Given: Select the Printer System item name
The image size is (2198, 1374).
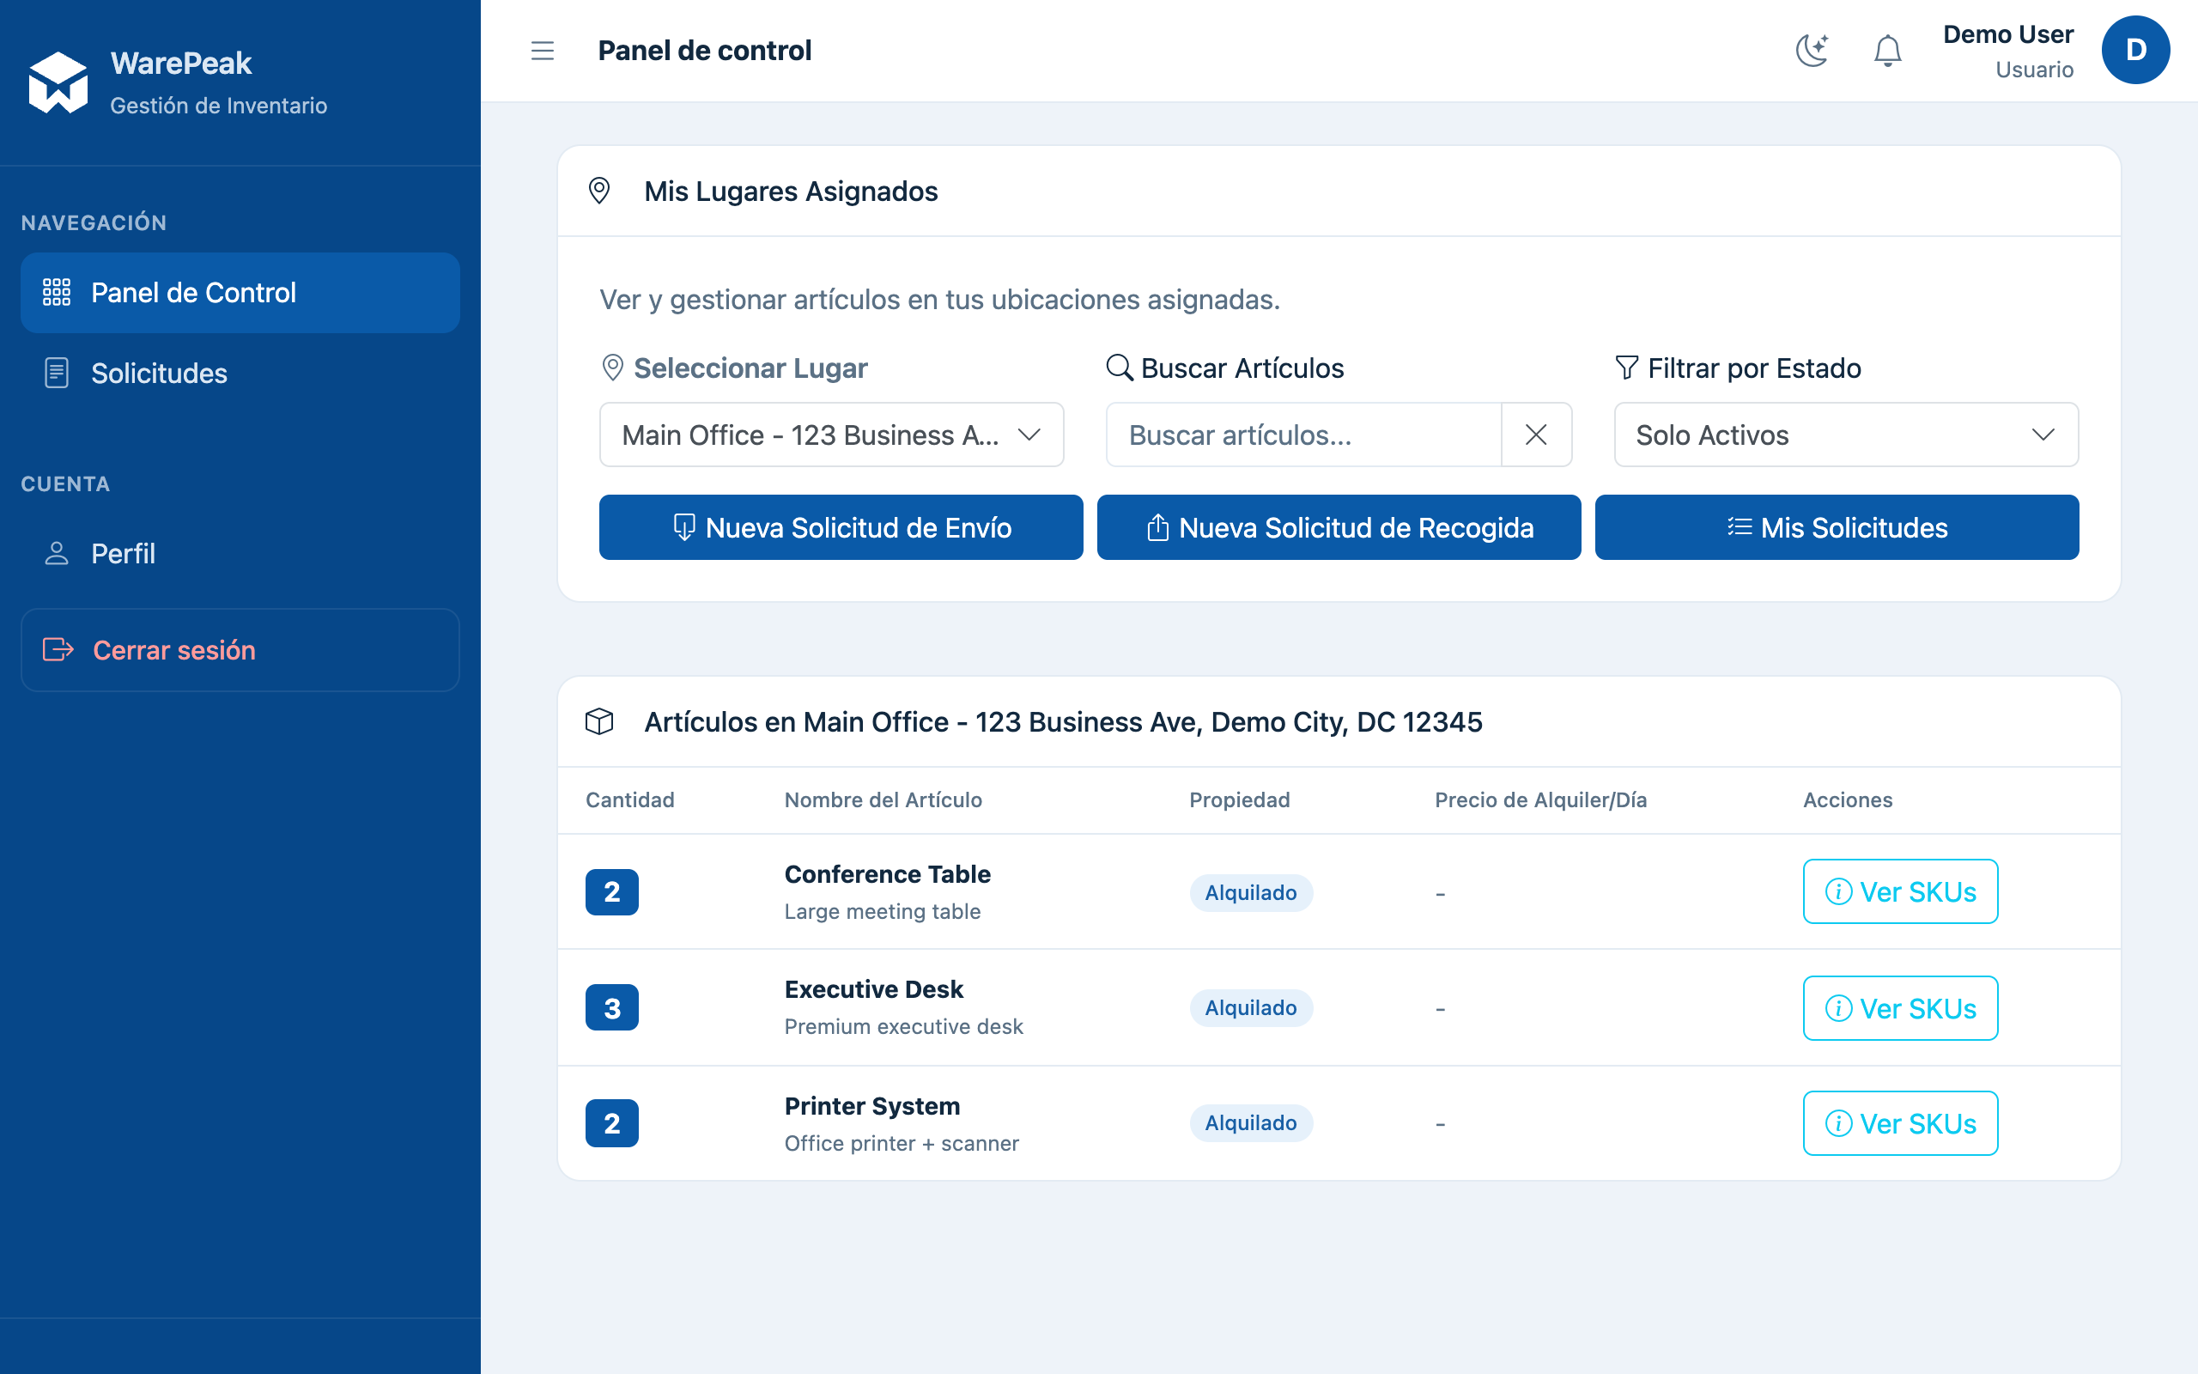Looking at the screenshot, I should (872, 1106).
